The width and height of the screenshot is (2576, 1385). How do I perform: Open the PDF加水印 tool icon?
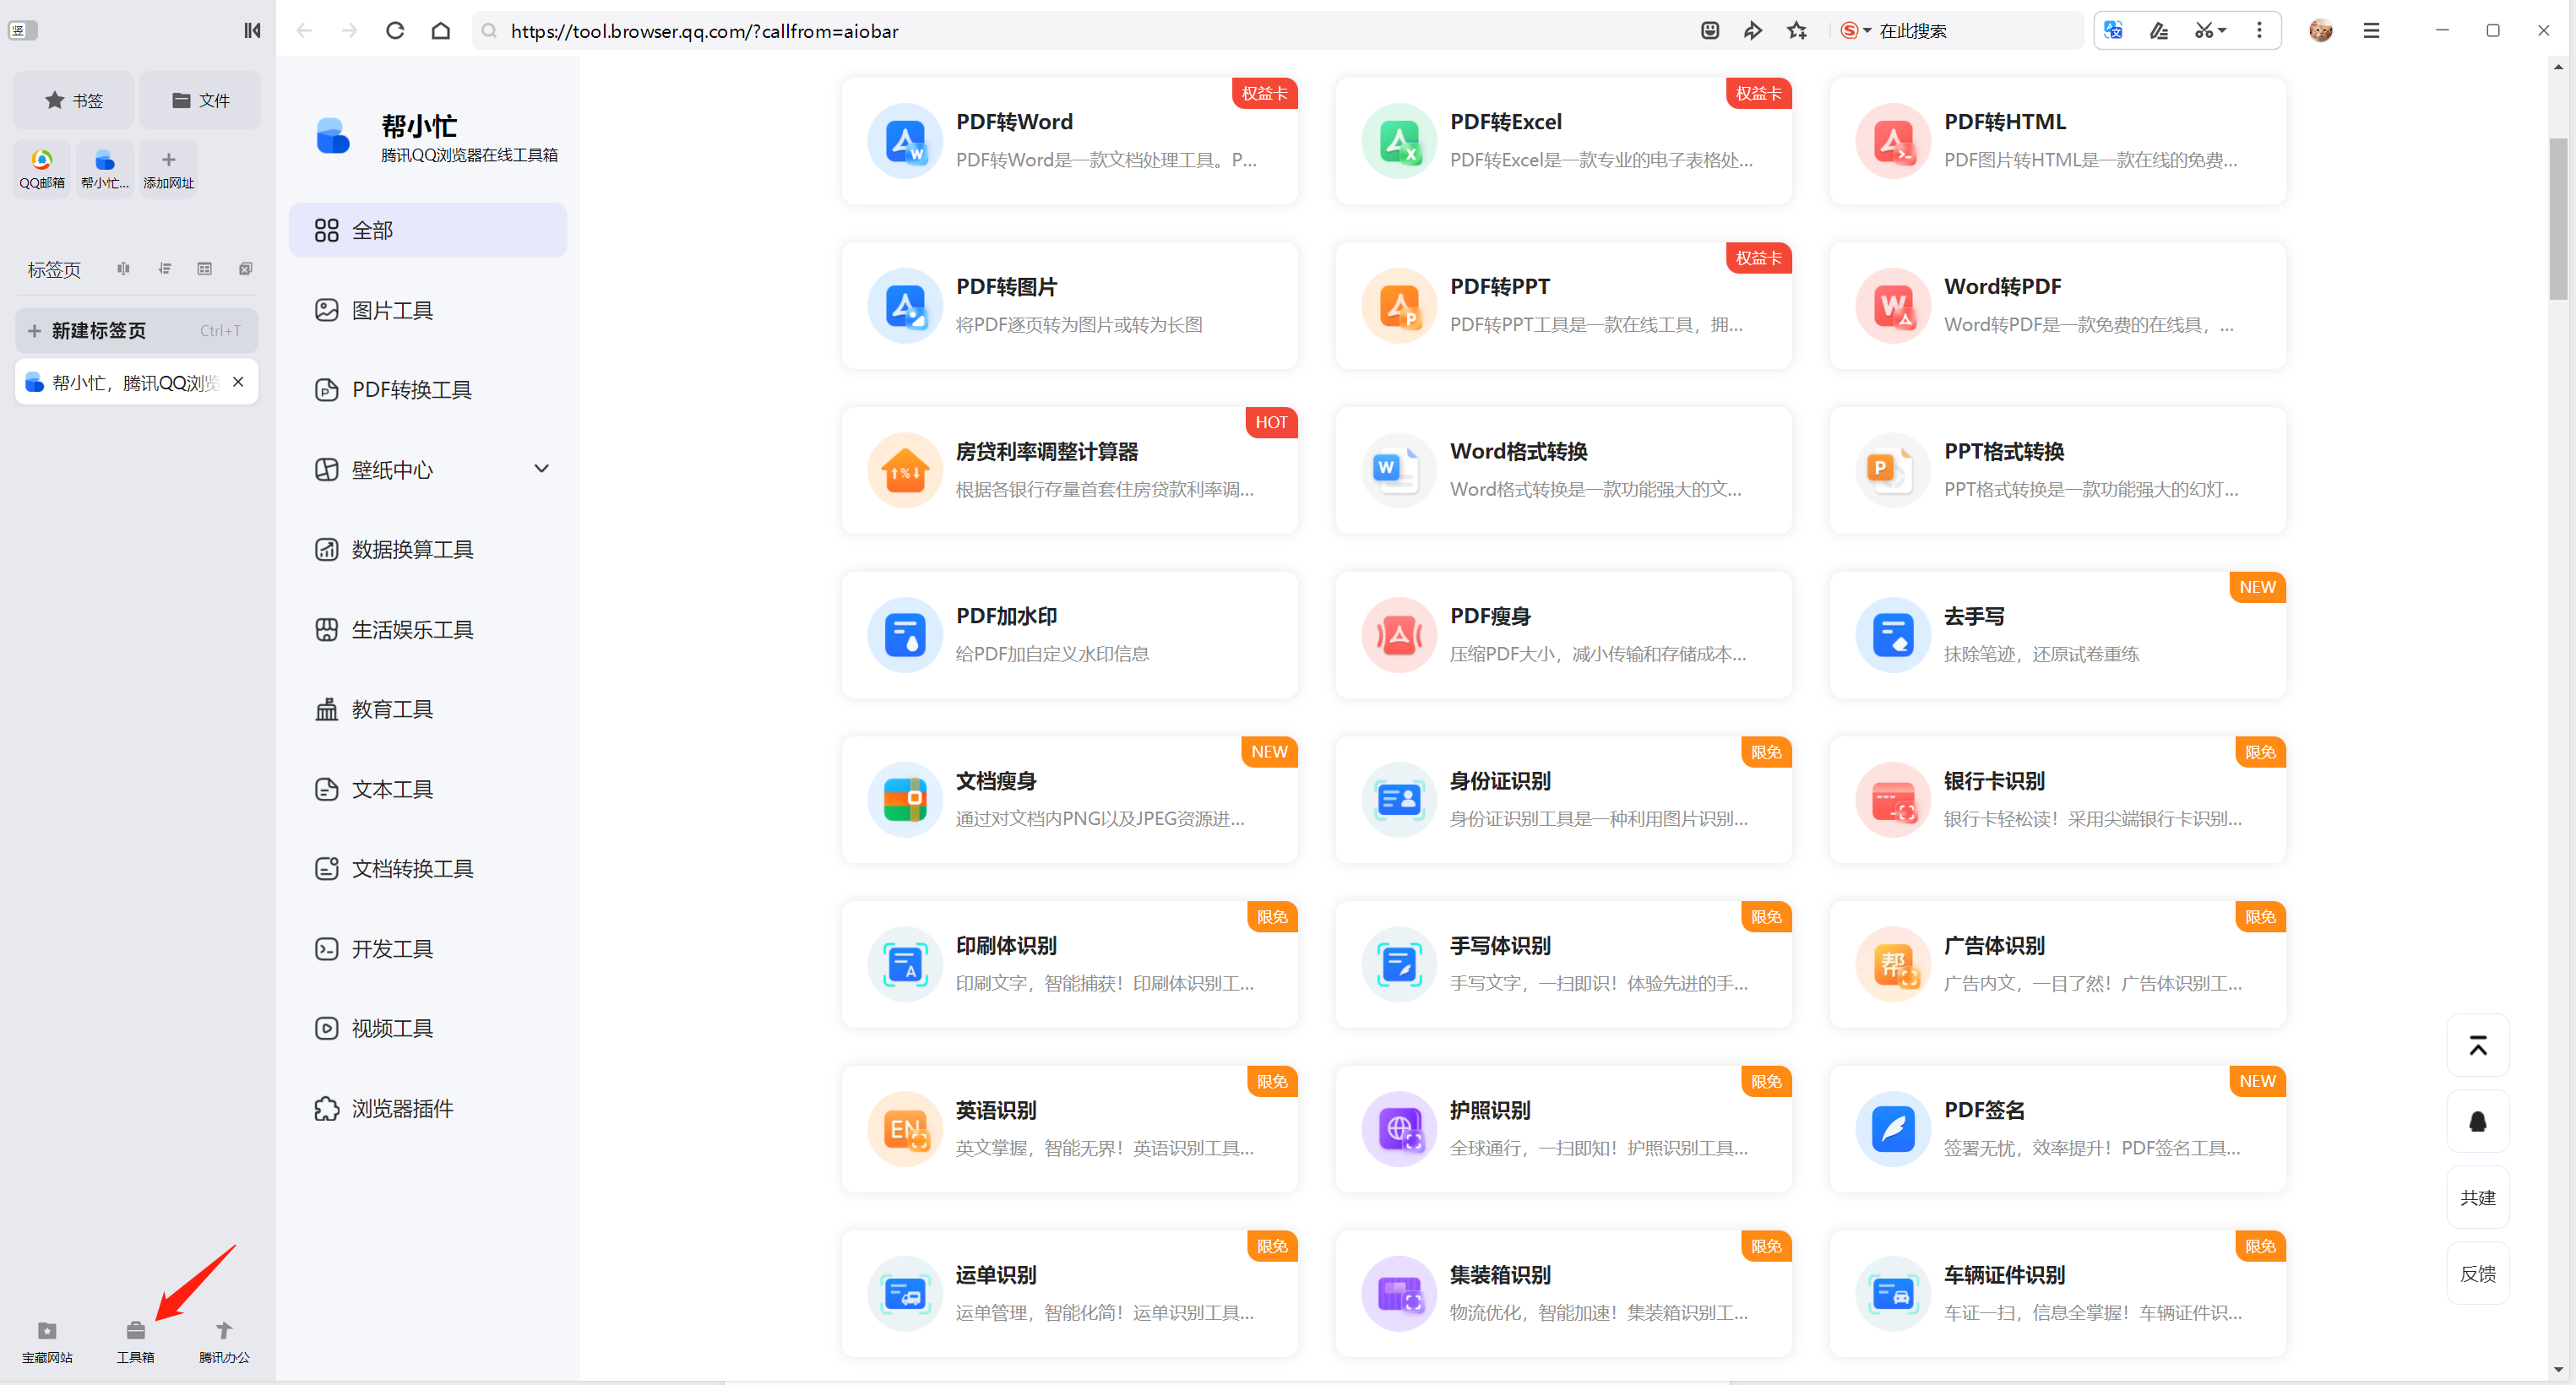905,635
